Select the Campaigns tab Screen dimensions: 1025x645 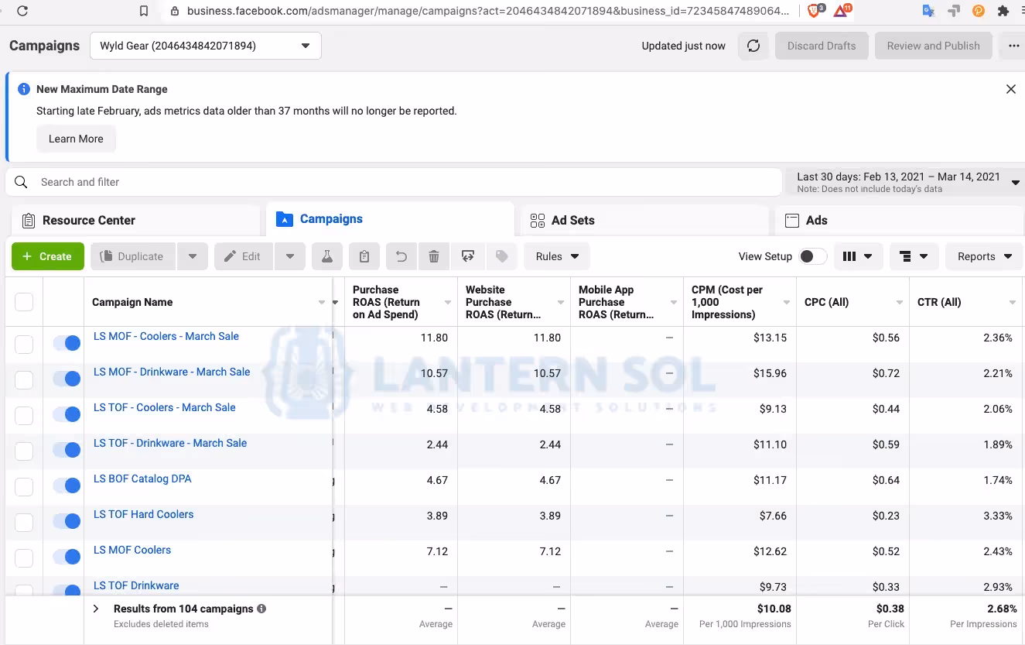[390, 219]
